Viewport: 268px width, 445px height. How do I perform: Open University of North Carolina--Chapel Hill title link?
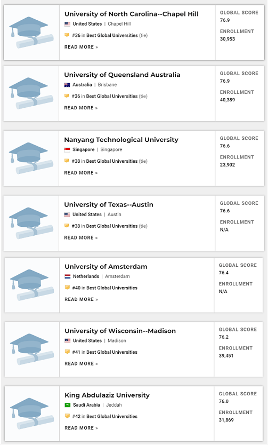tap(132, 14)
